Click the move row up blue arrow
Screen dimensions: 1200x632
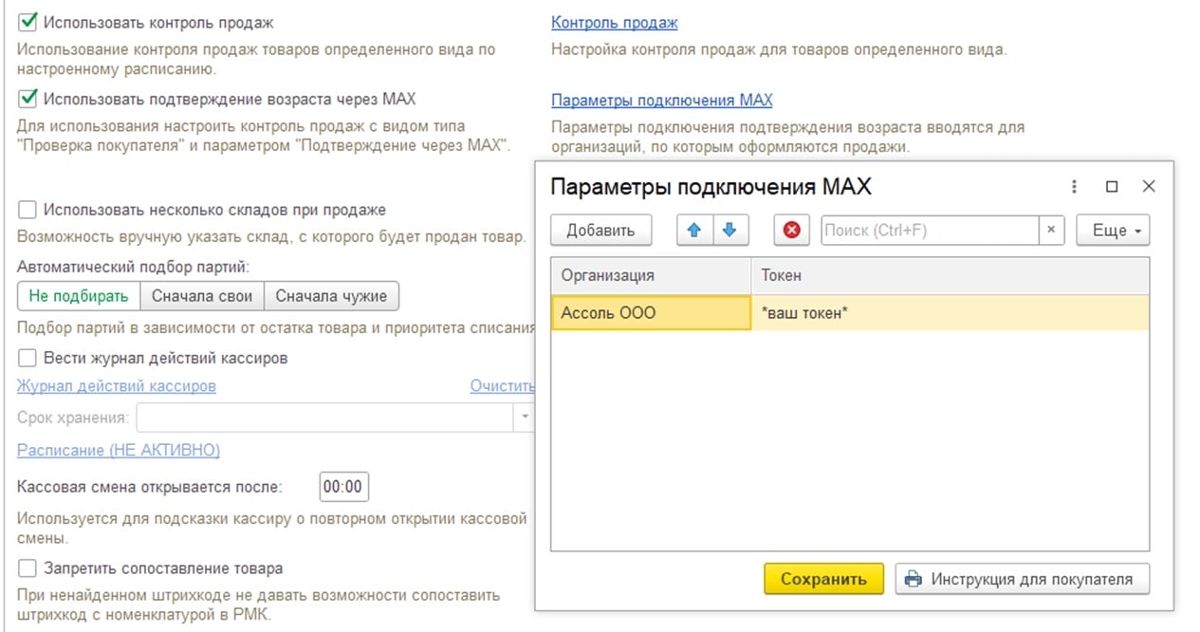(x=694, y=230)
